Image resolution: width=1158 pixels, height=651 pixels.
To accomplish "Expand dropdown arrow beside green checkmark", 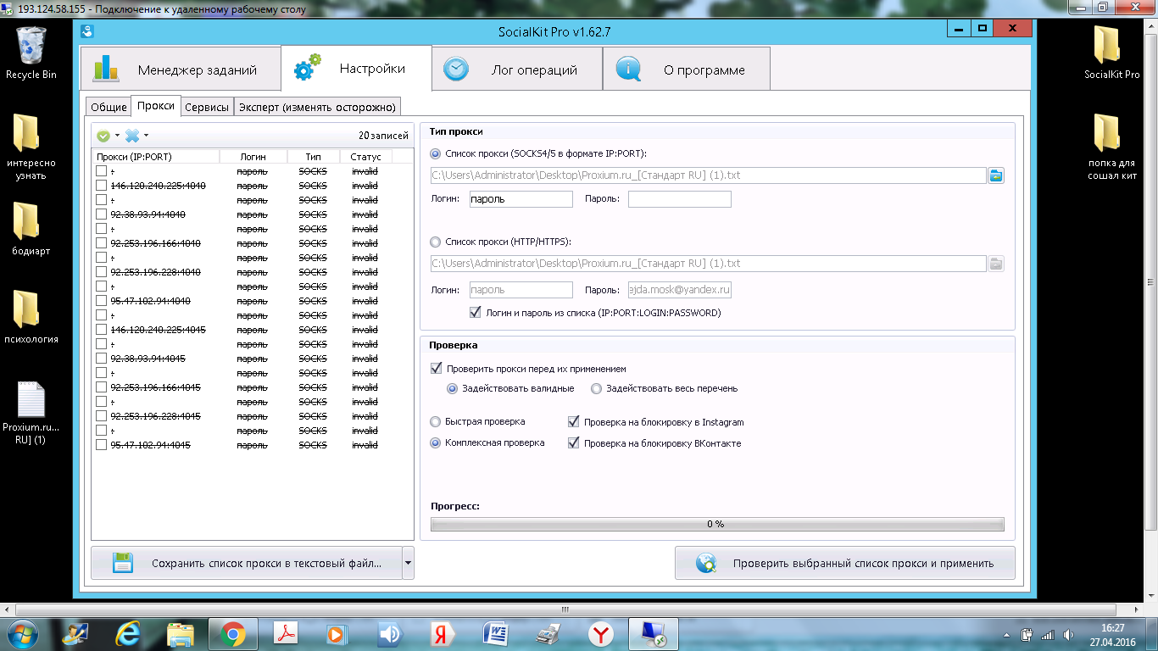I will coord(117,136).
